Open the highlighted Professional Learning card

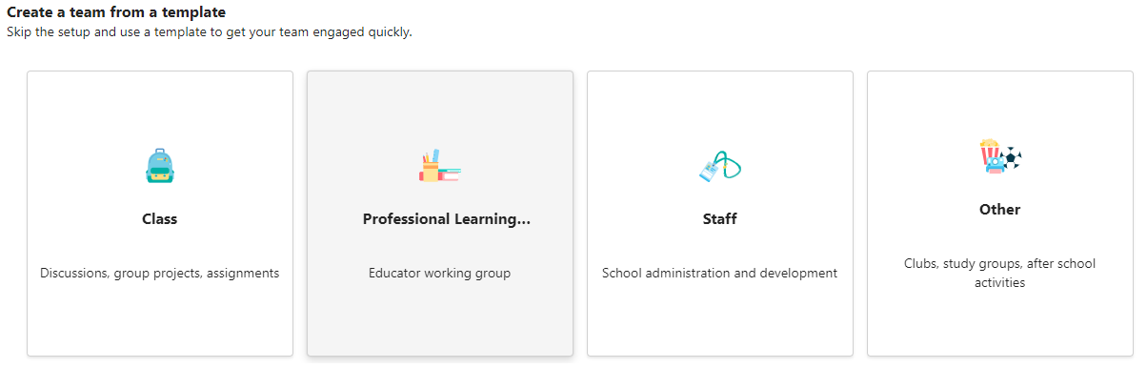point(440,214)
